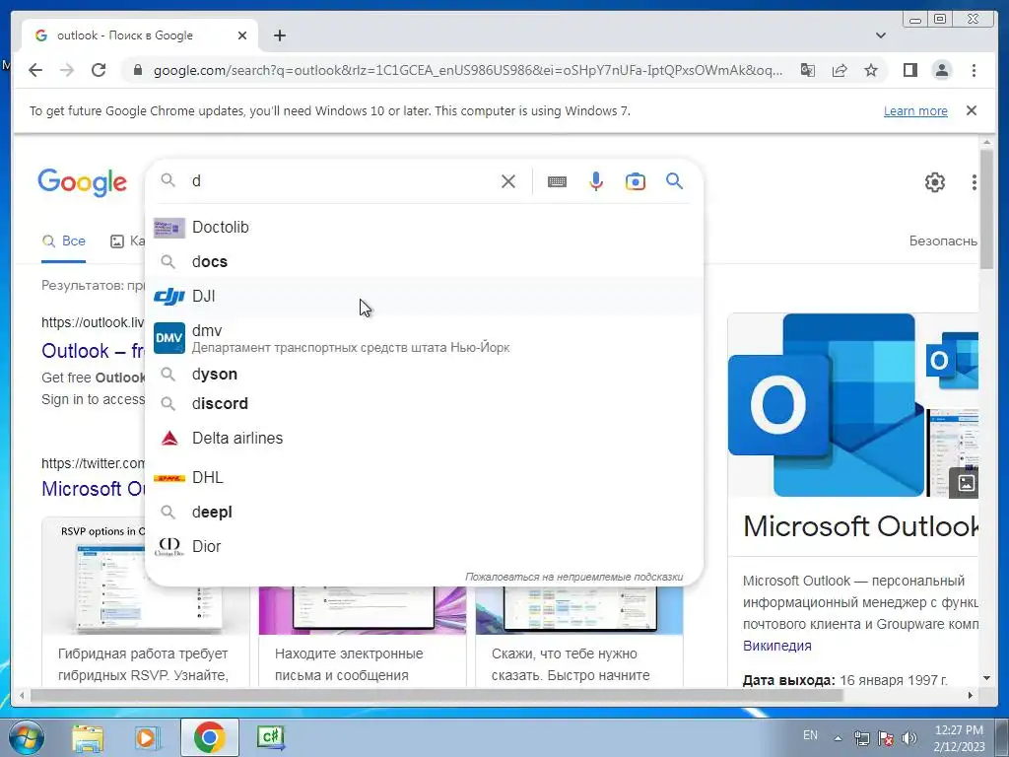The height and width of the screenshot is (757, 1009).
Task: Choose the DHL suggestion
Action: (x=424, y=478)
